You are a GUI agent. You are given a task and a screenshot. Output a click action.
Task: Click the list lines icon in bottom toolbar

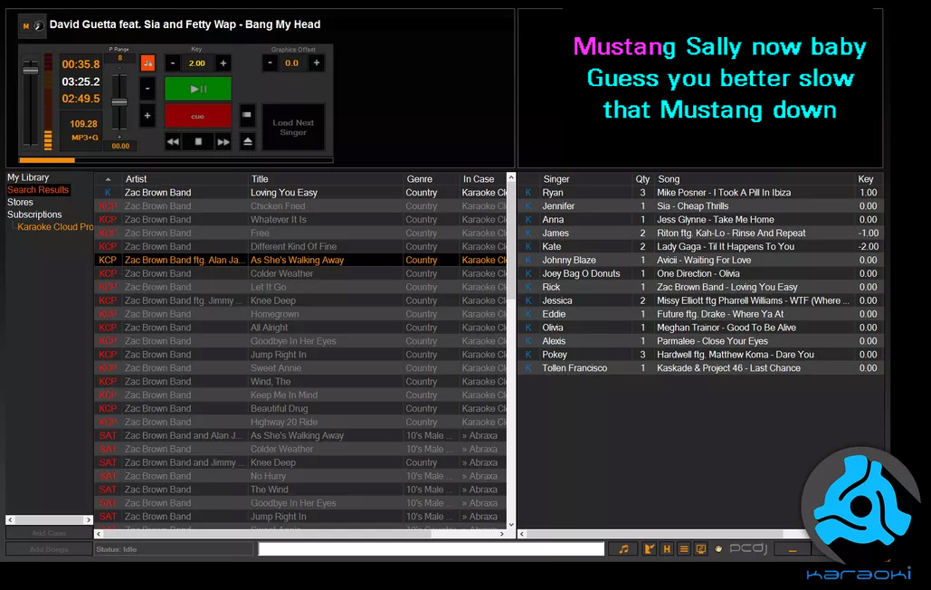click(x=684, y=549)
